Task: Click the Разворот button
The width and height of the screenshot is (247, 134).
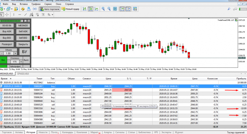Action: (7, 44)
